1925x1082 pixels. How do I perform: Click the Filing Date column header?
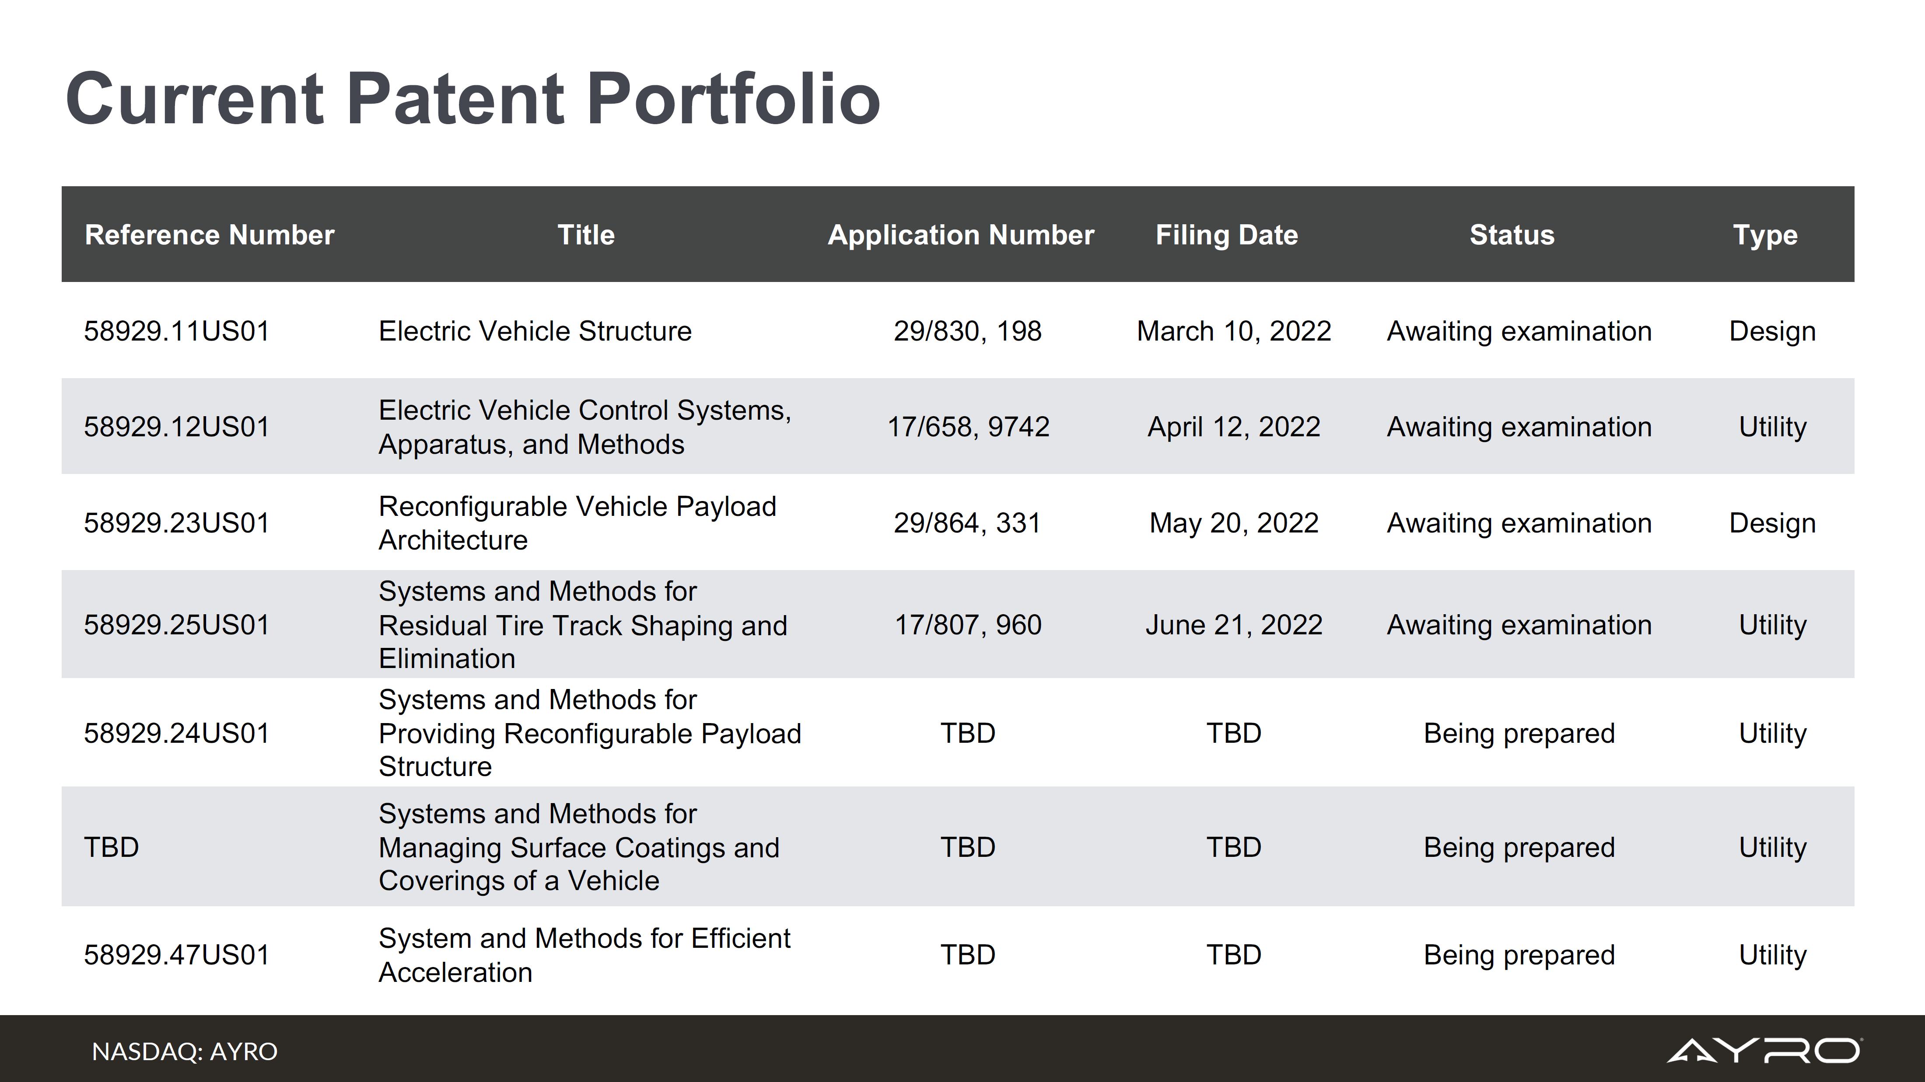[x=1226, y=235]
